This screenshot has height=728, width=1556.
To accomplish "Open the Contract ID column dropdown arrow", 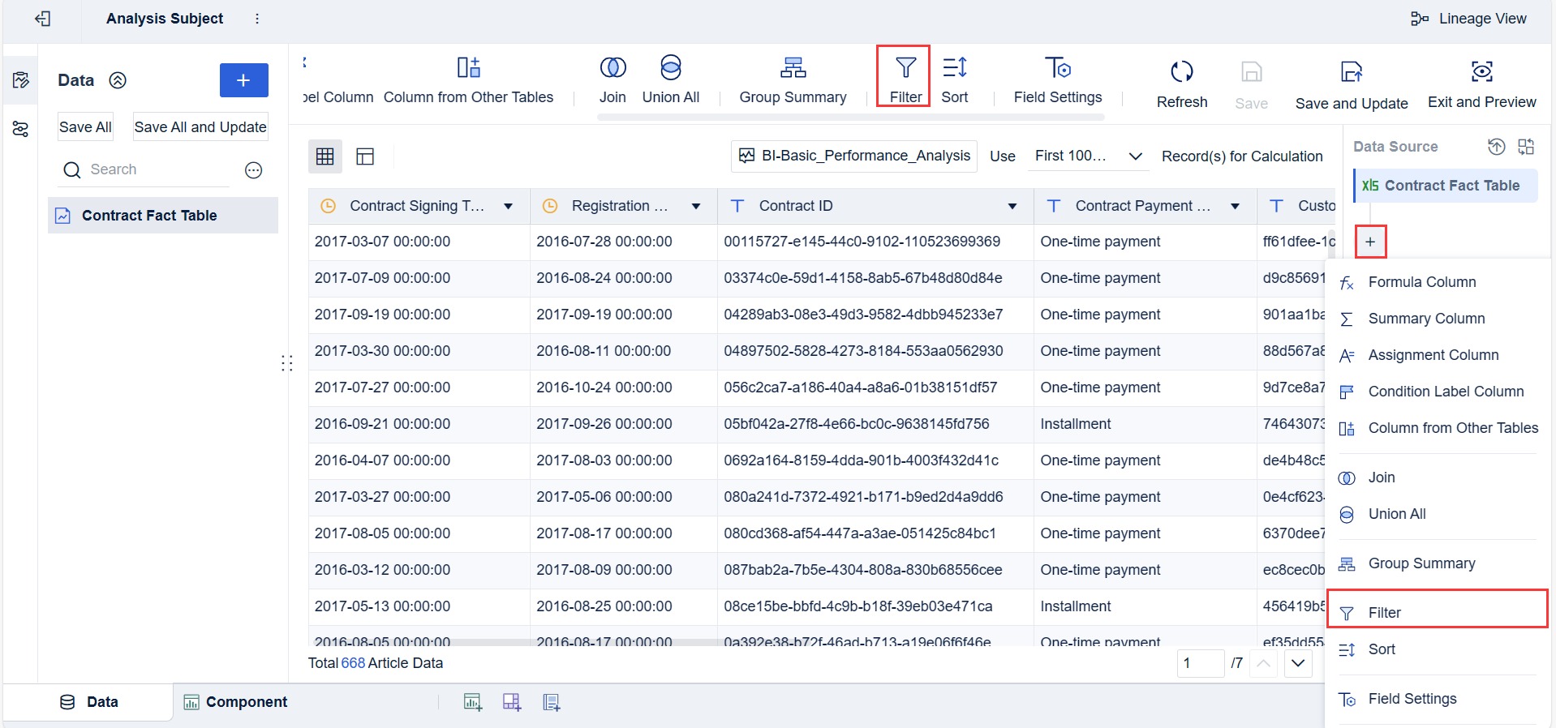I will pyautogui.click(x=1012, y=207).
